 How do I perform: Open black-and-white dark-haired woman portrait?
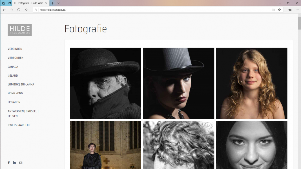pyautogui.click(x=252, y=145)
